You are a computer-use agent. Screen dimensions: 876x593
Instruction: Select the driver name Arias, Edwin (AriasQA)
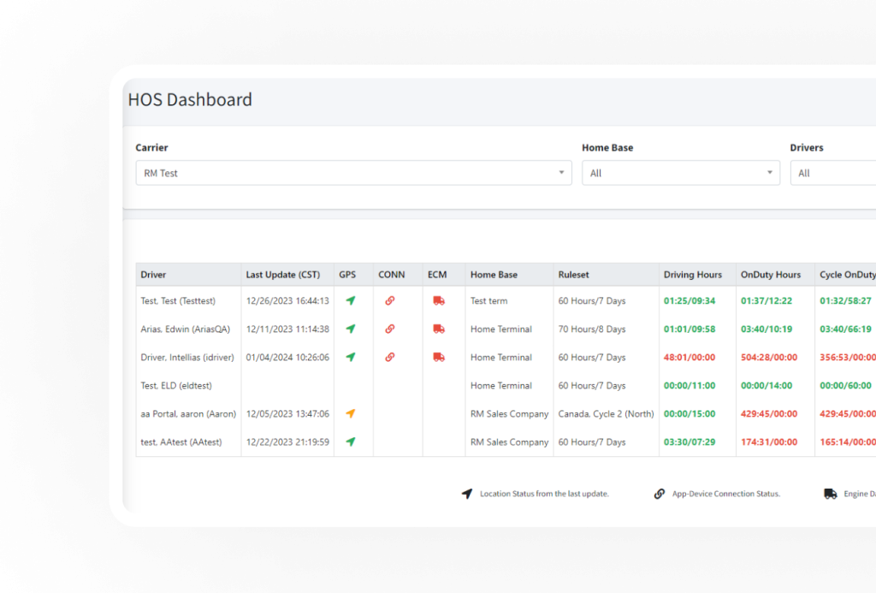click(184, 329)
